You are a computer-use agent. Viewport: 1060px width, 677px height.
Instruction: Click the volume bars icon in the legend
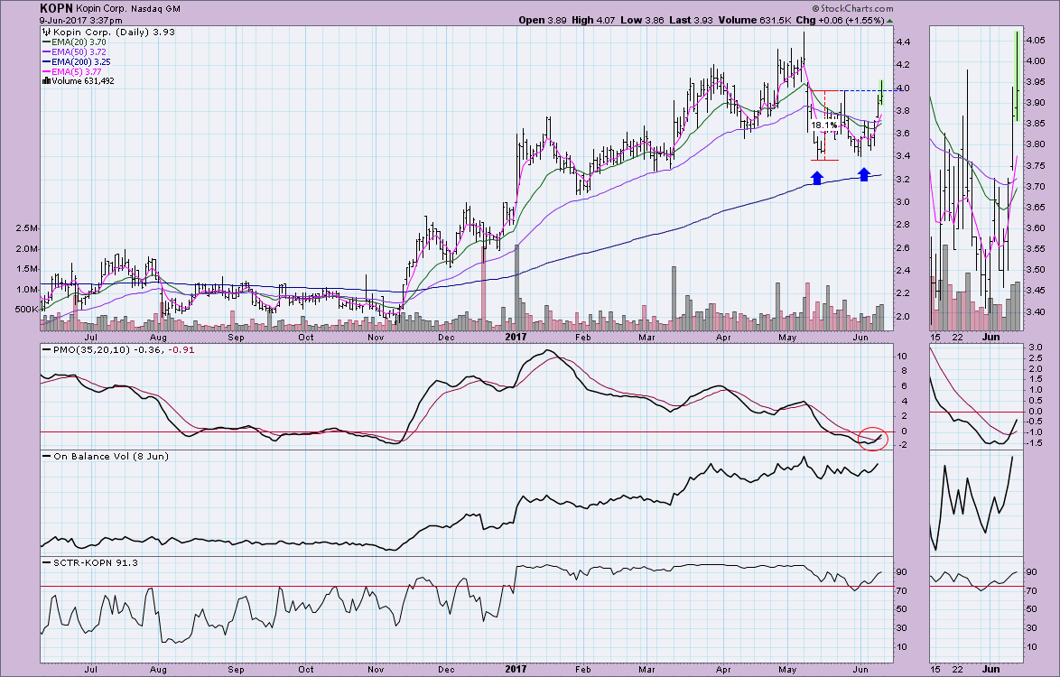click(46, 80)
